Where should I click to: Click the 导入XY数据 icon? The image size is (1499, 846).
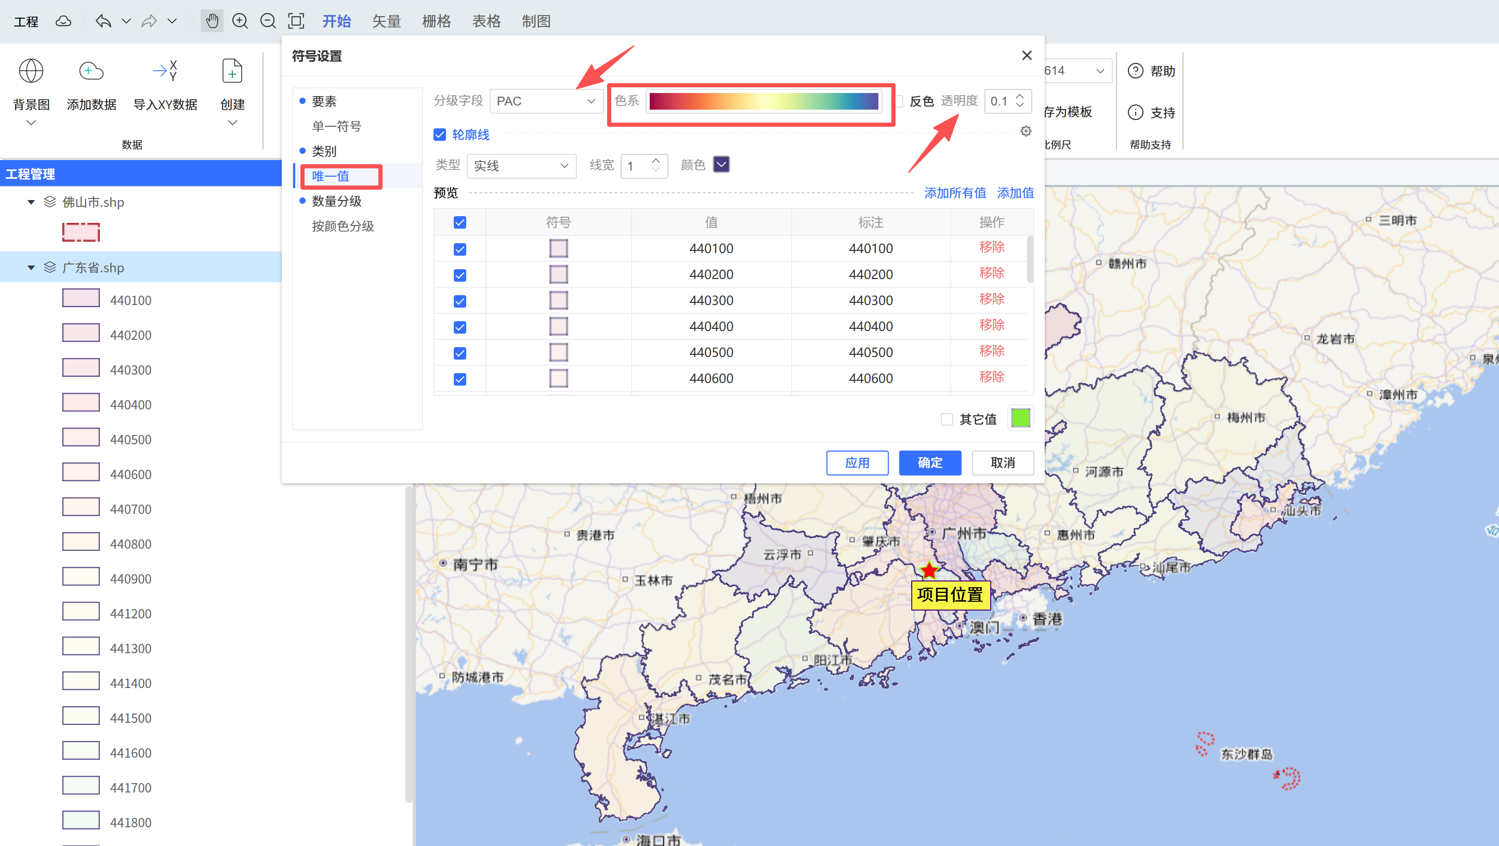click(165, 71)
